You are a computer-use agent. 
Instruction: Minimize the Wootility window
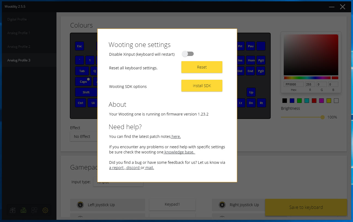click(332, 7)
